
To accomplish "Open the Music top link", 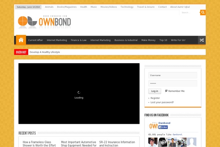I will [93, 7].
